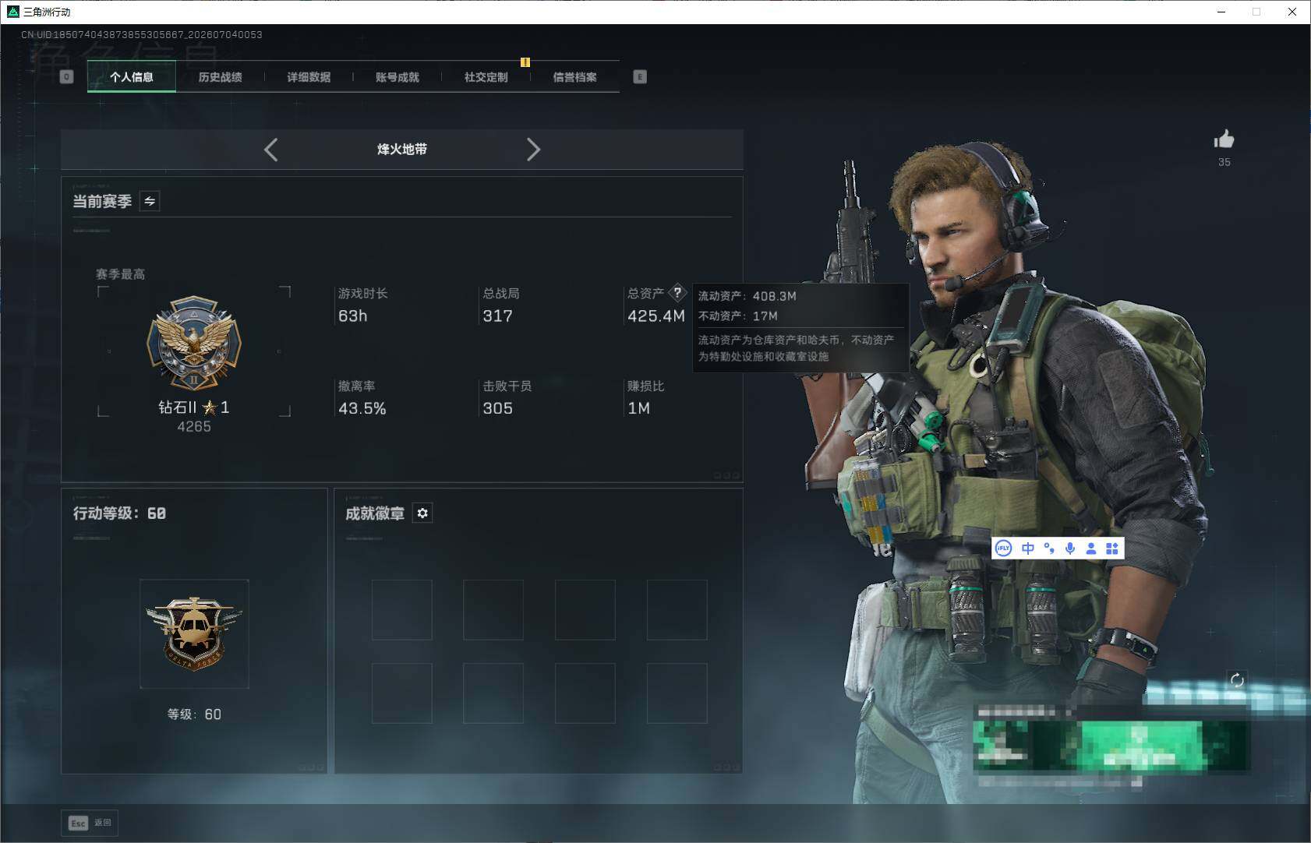Switch to previous game mode with left chevron
The image size is (1311, 843).
(x=270, y=150)
